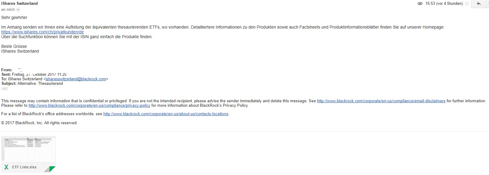This screenshot has width=489, height=175.
Task: Open the more-actions dropdown beside Reply
Action: [487, 4]
